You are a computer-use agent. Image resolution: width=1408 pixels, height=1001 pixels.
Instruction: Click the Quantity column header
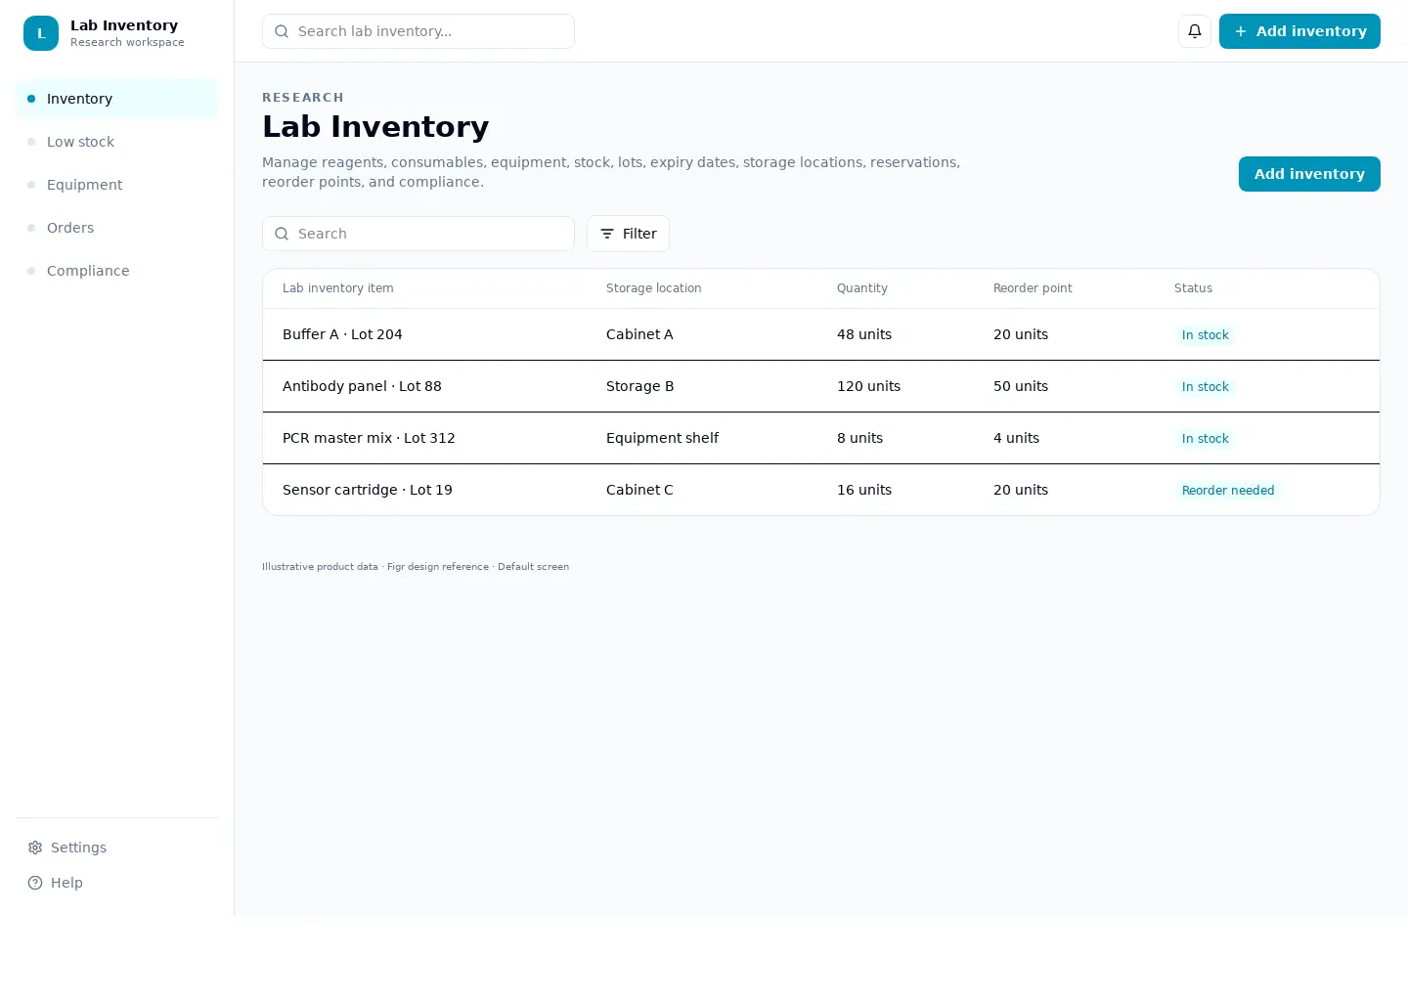click(x=862, y=288)
